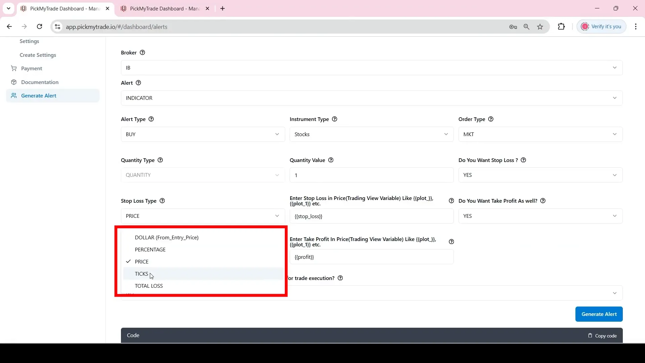Click the blue Generate Alert button
645x363 pixels.
[599, 314]
